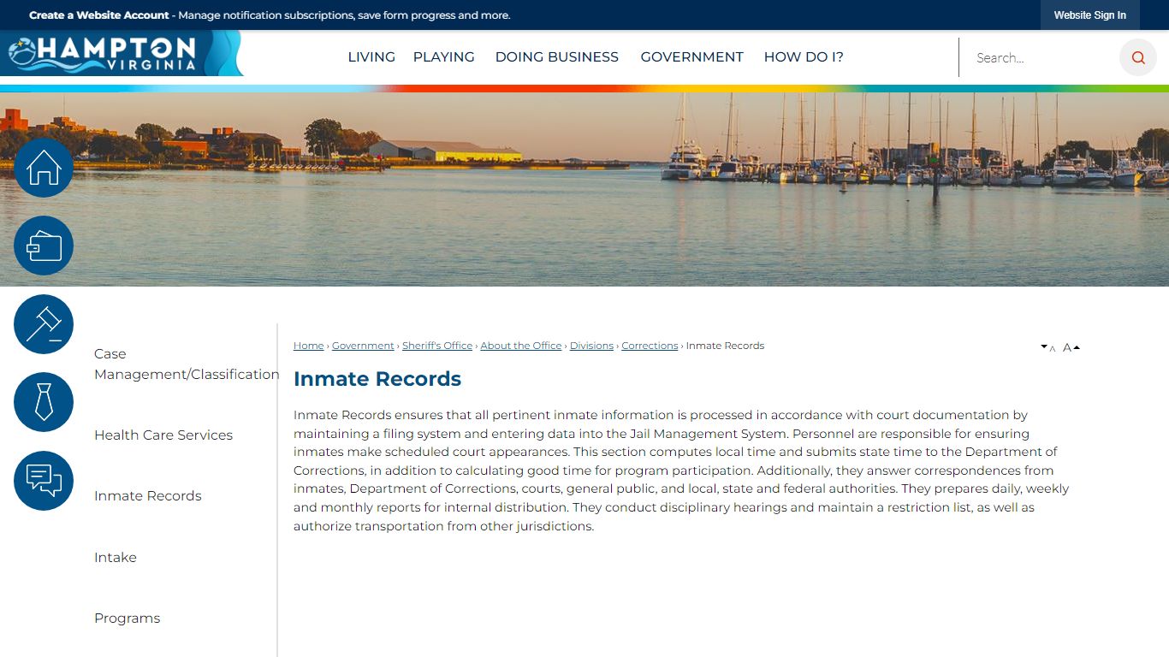Decrease the page text size
This screenshot has width=1169, height=657.
(x=1047, y=347)
